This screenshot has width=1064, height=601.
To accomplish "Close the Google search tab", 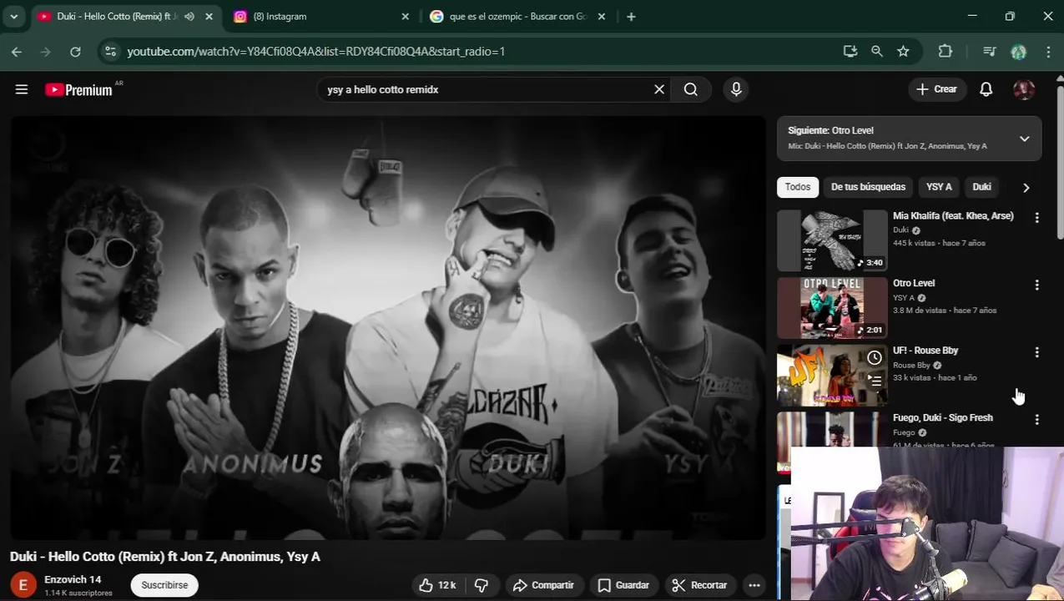I will (600, 17).
